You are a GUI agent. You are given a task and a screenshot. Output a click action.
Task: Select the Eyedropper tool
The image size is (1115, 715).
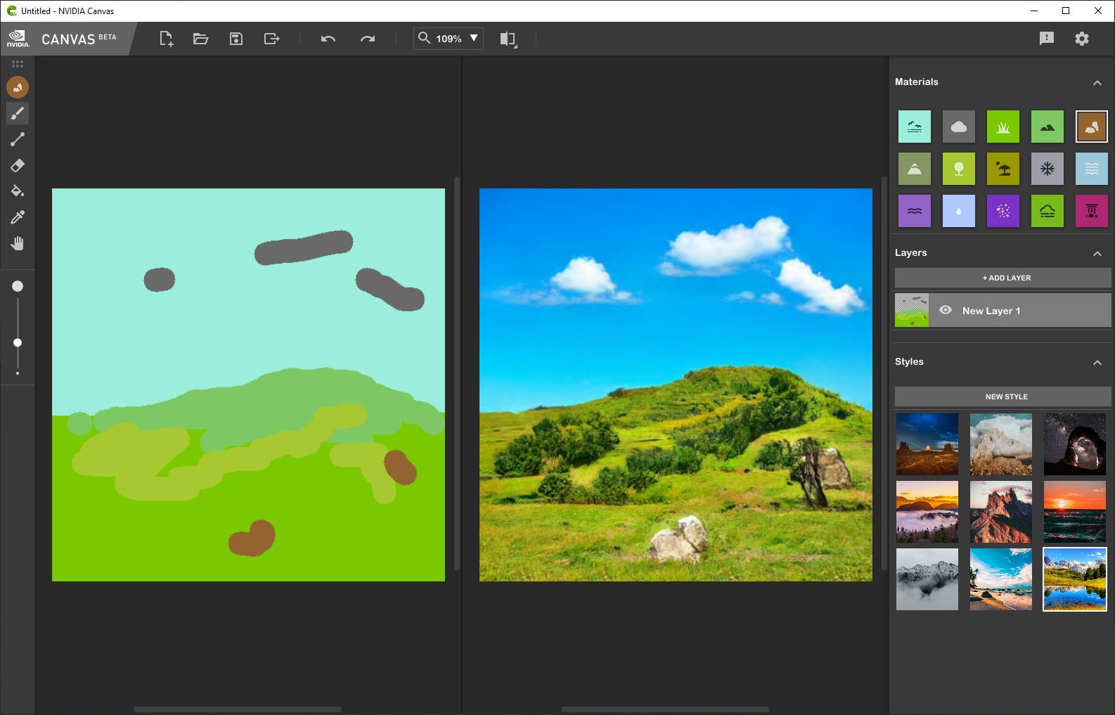coord(18,217)
